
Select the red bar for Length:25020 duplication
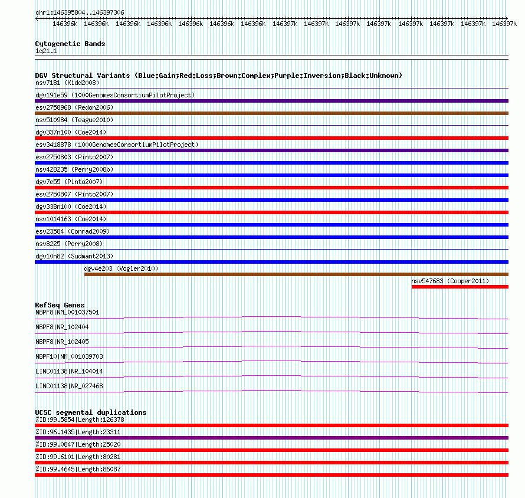point(271,450)
